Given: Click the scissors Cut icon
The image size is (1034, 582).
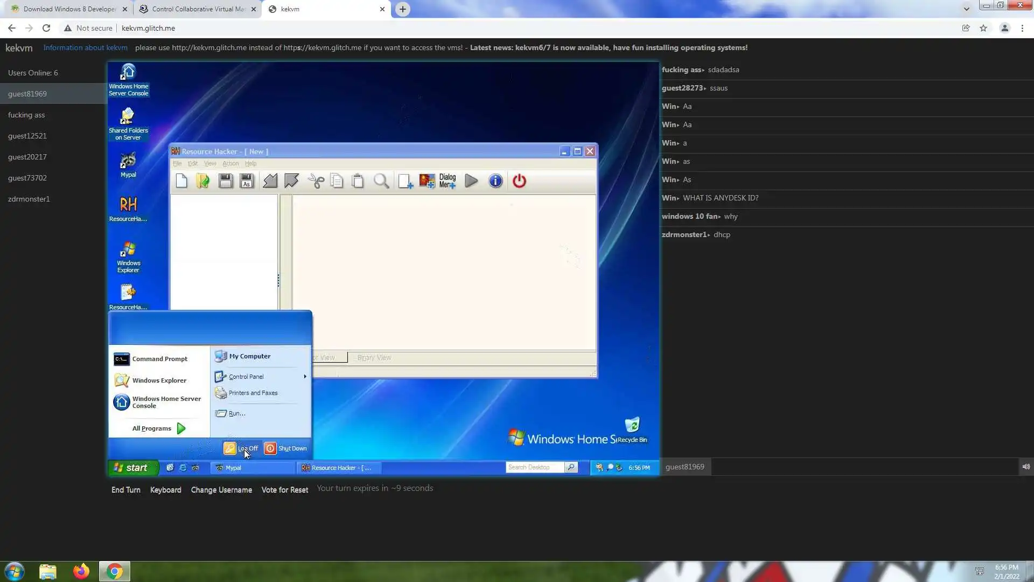Looking at the screenshot, I should point(316,181).
